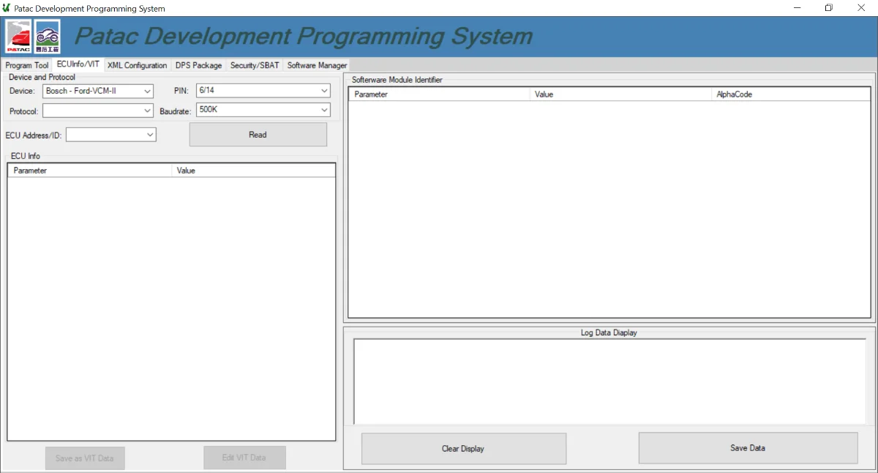Go to the DPS Package tab
This screenshot has width=878, height=473.
198,65
